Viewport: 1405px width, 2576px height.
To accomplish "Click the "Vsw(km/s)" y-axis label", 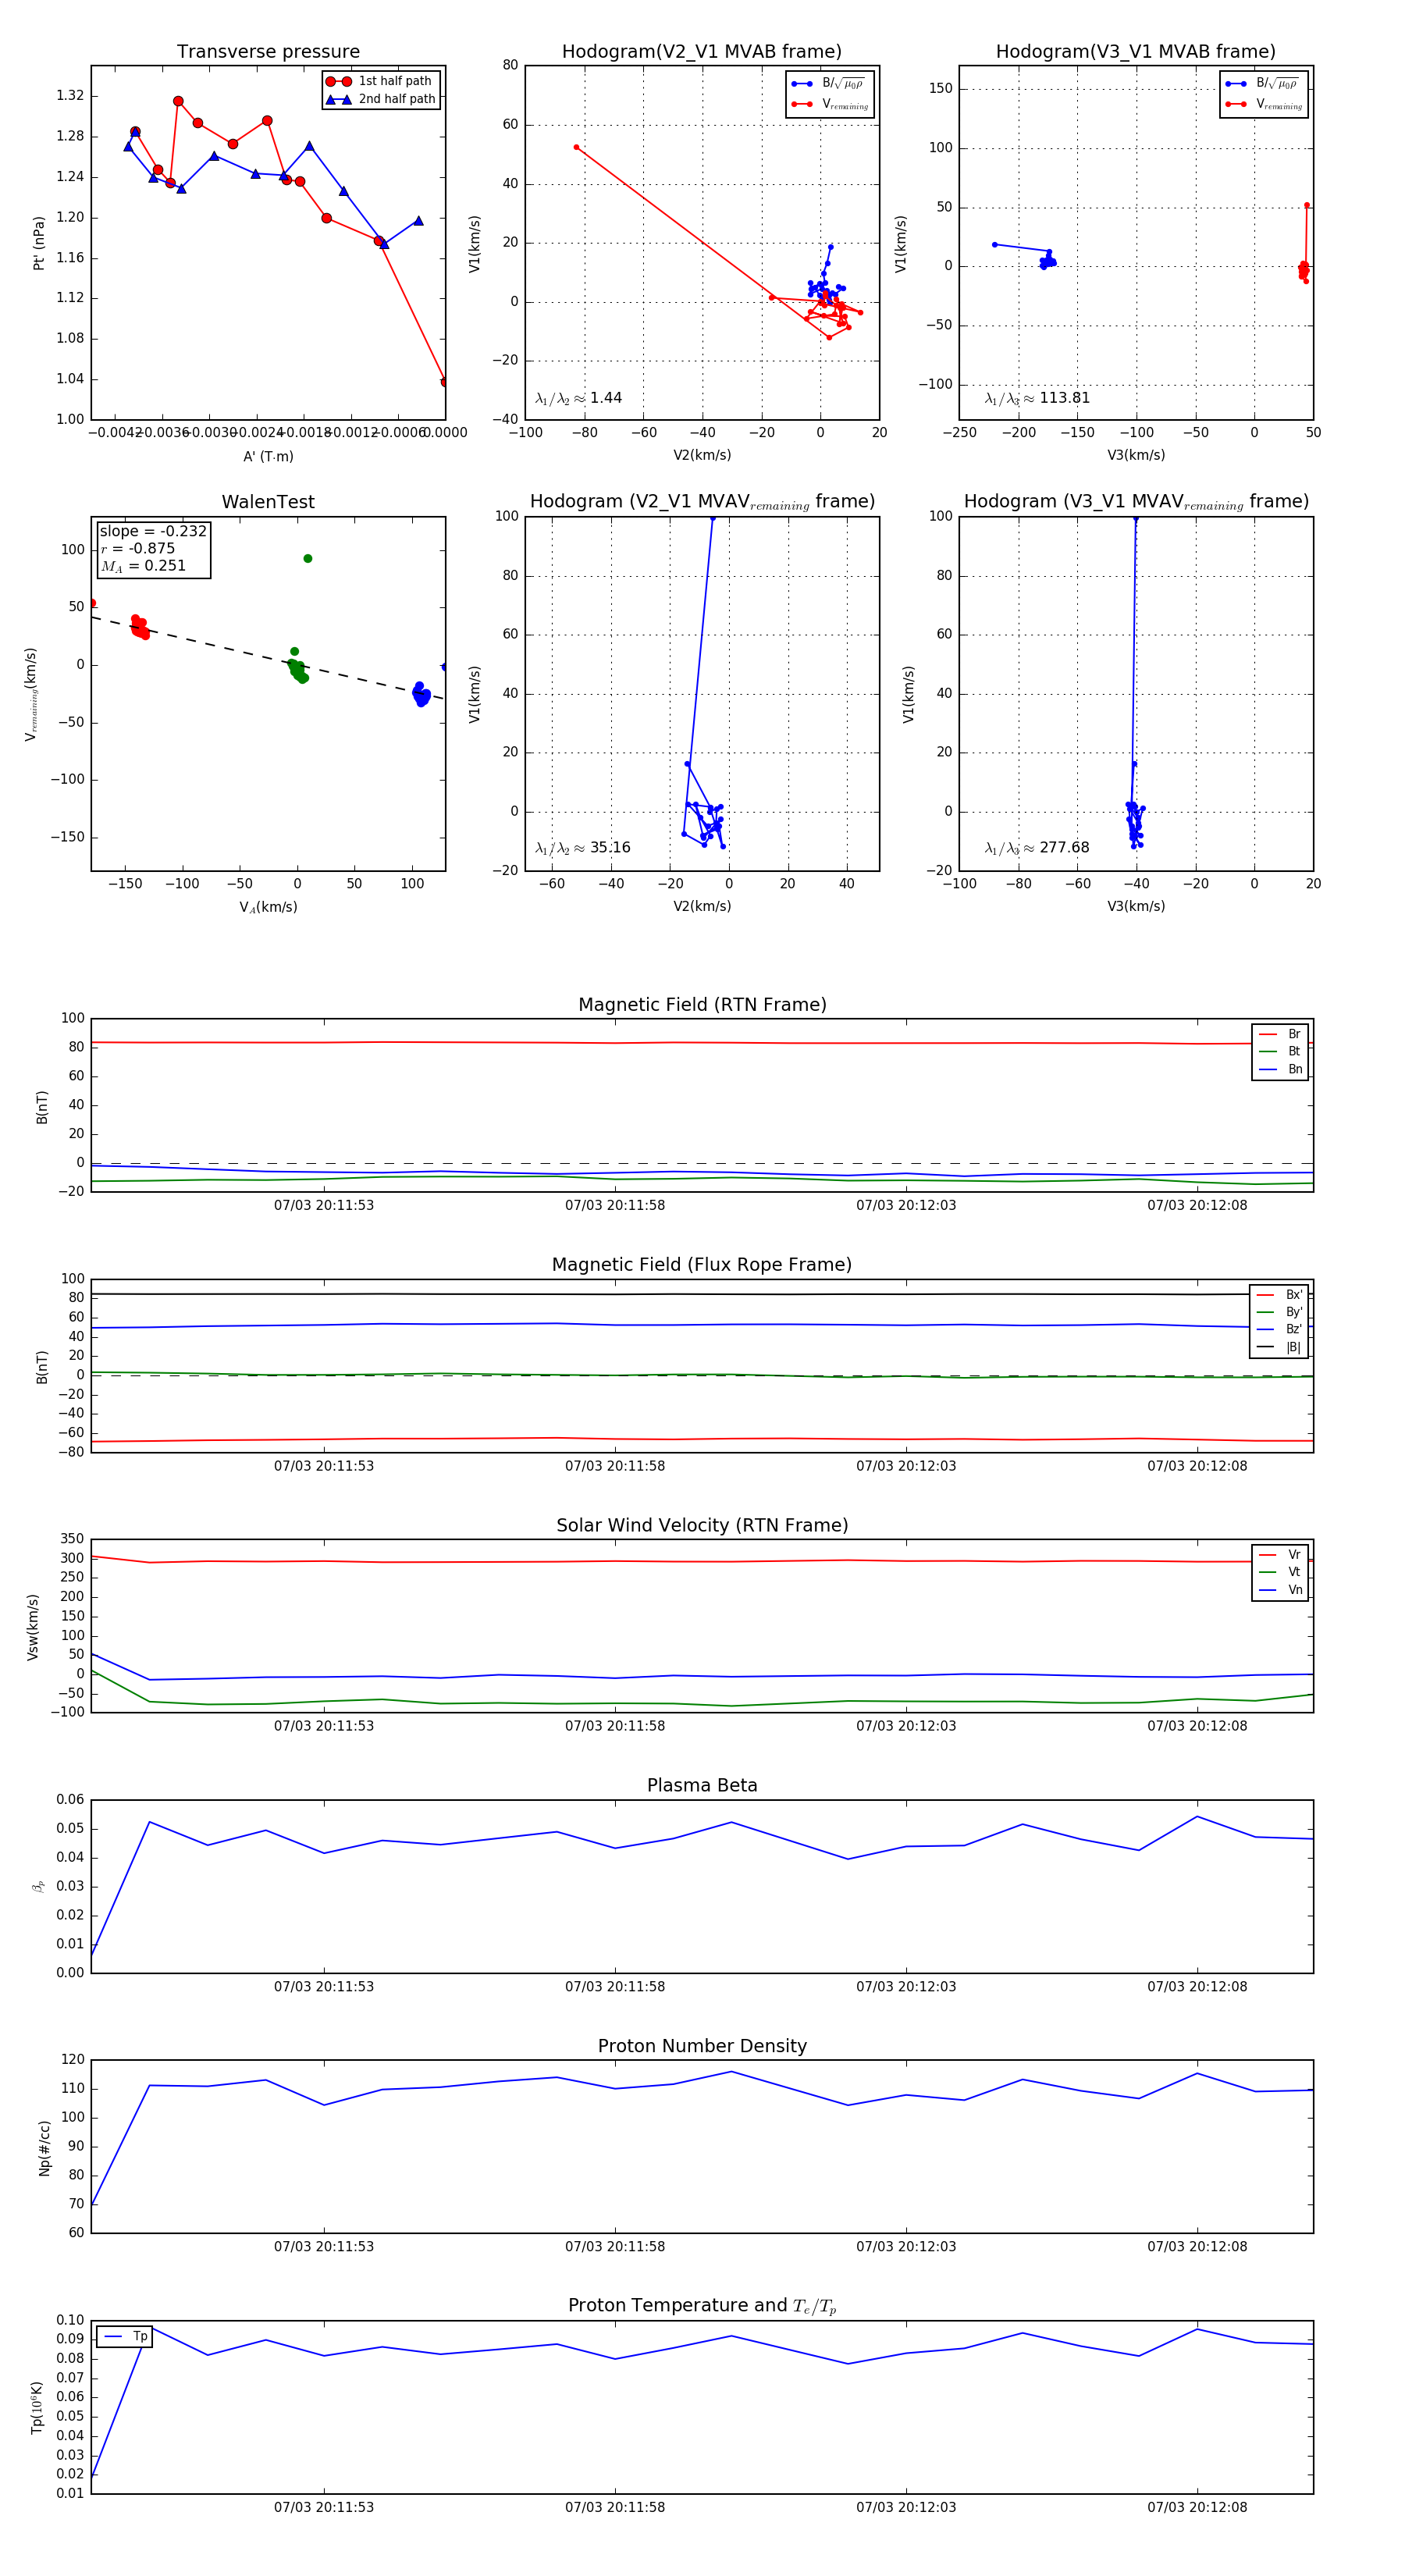I will [x=33, y=1627].
